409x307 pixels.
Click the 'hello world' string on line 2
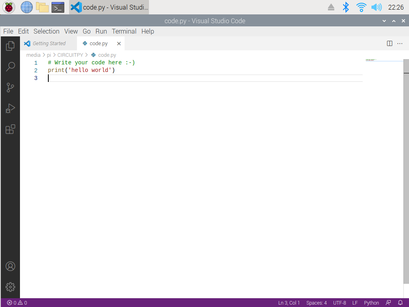click(90, 70)
